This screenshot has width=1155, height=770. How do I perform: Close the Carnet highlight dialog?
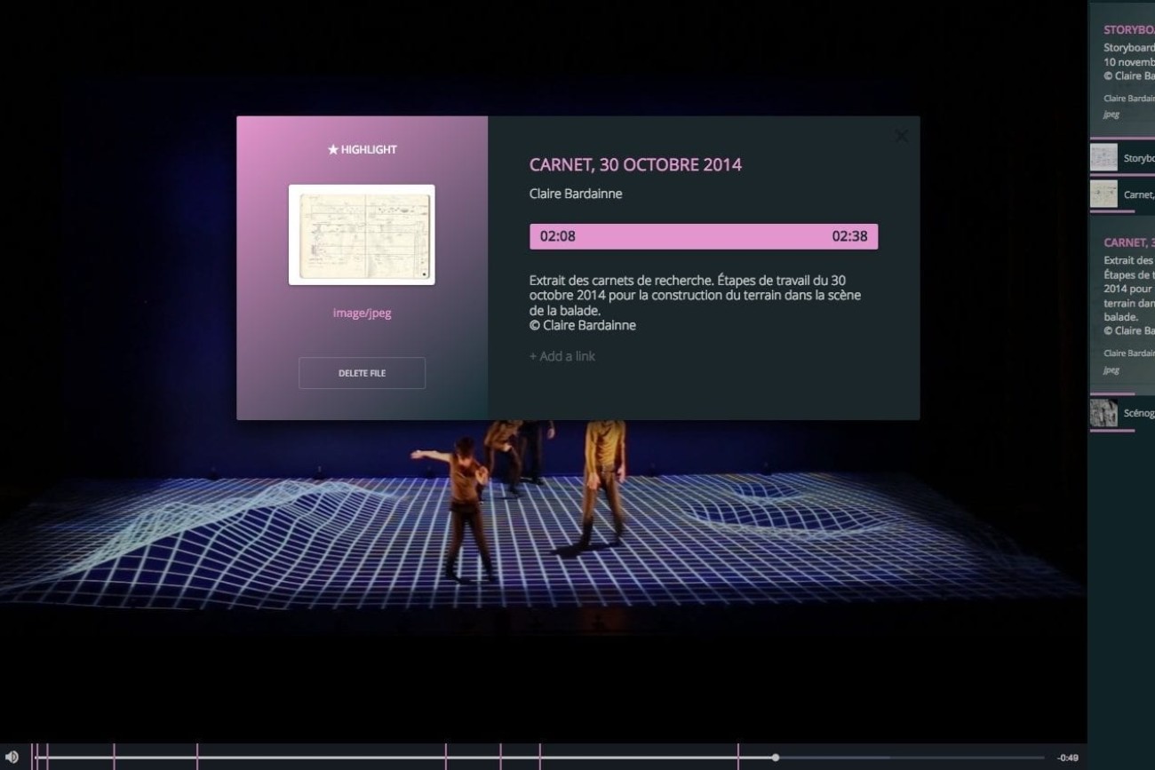(x=901, y=136)
